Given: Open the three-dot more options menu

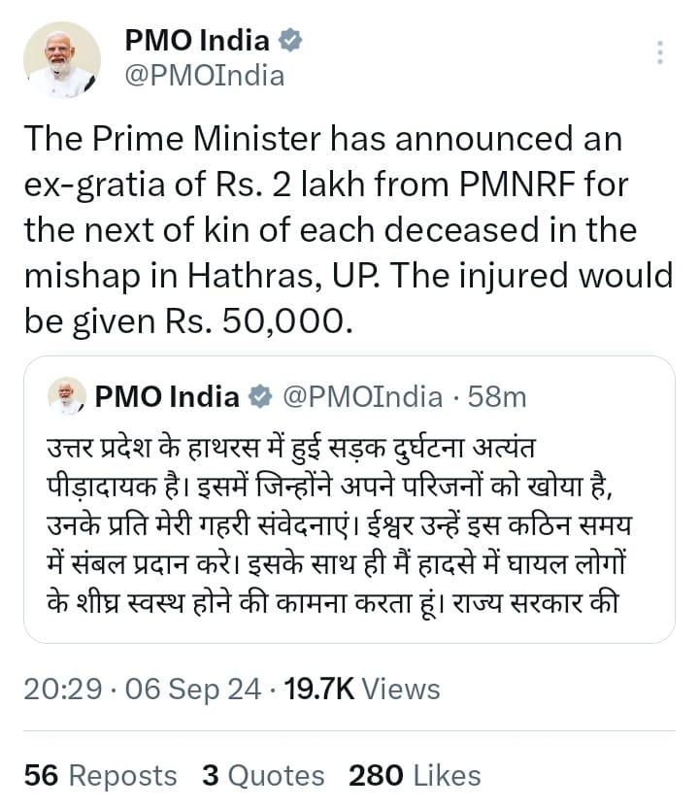Looking at the screenshot, I should [660, 52].
